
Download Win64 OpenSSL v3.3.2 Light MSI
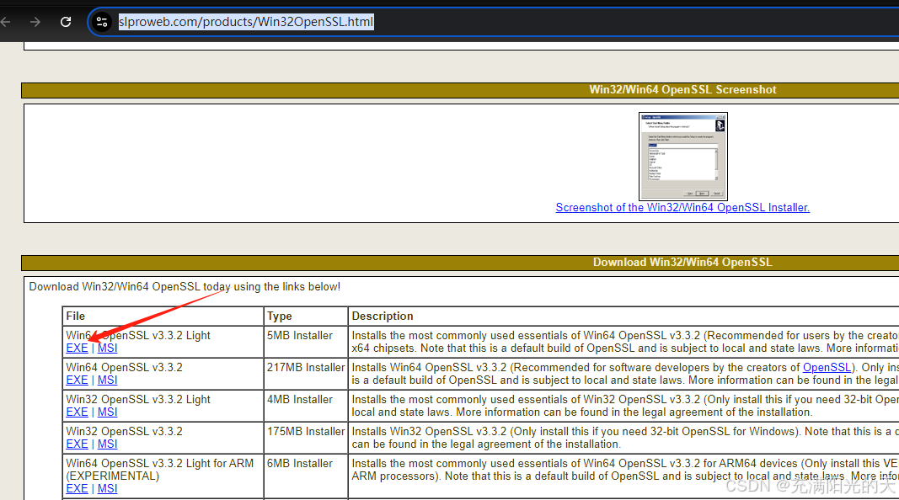click(x=107, y=348)
